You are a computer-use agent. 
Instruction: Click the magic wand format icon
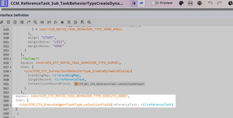tap(2, 22)
